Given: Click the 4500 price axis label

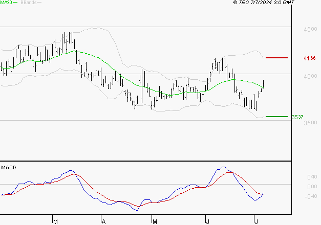Looking at the screenshot, I should [310, 29].
